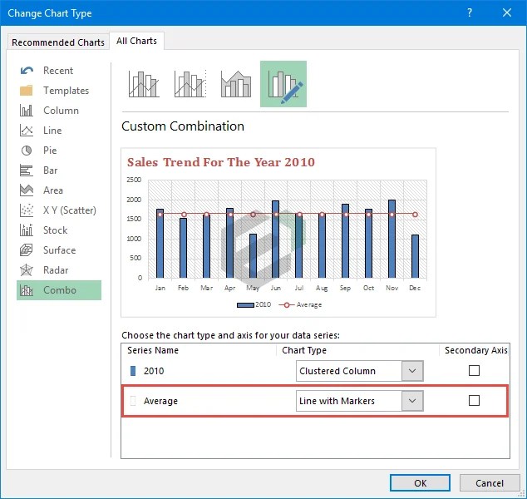
Task: Click the Clustered Column combo box text
Action: point(337,371)
